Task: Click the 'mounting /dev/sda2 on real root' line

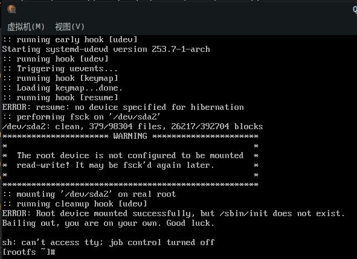Action: (x=89, y=194)
